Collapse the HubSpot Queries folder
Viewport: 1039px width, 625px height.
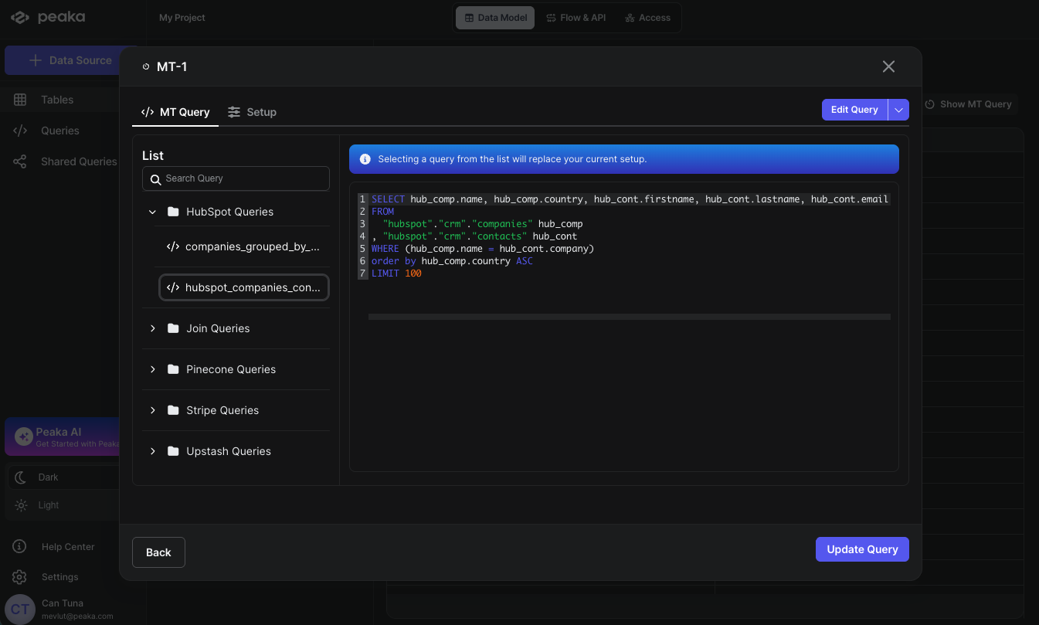pos(152,212)
